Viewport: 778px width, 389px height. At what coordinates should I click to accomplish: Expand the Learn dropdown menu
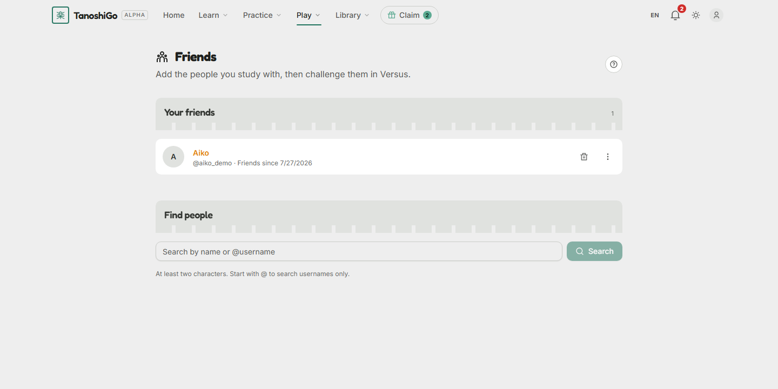tap(213, 15)
